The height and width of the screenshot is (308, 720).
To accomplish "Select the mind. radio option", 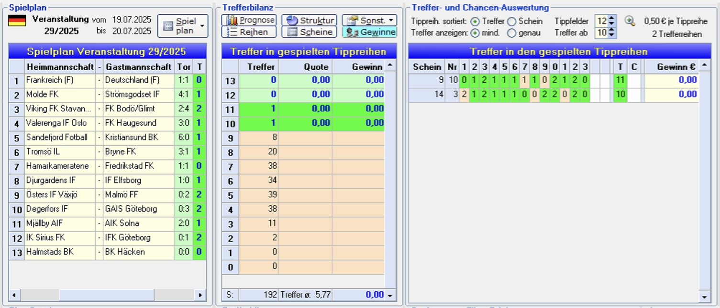I will coord(475,33).
